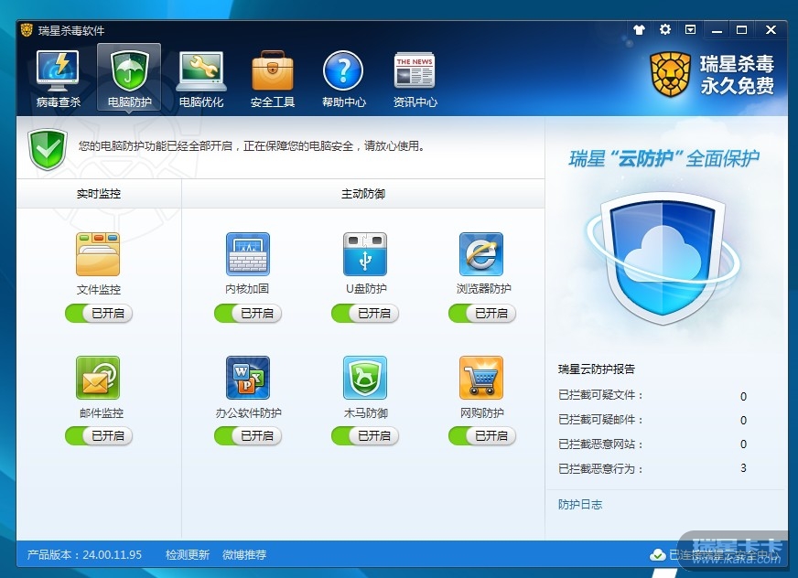The width and height of the screenshot is (798, 578).
Task: Open the title bar dropdown menu icon
Action: (x=690, y=29)
